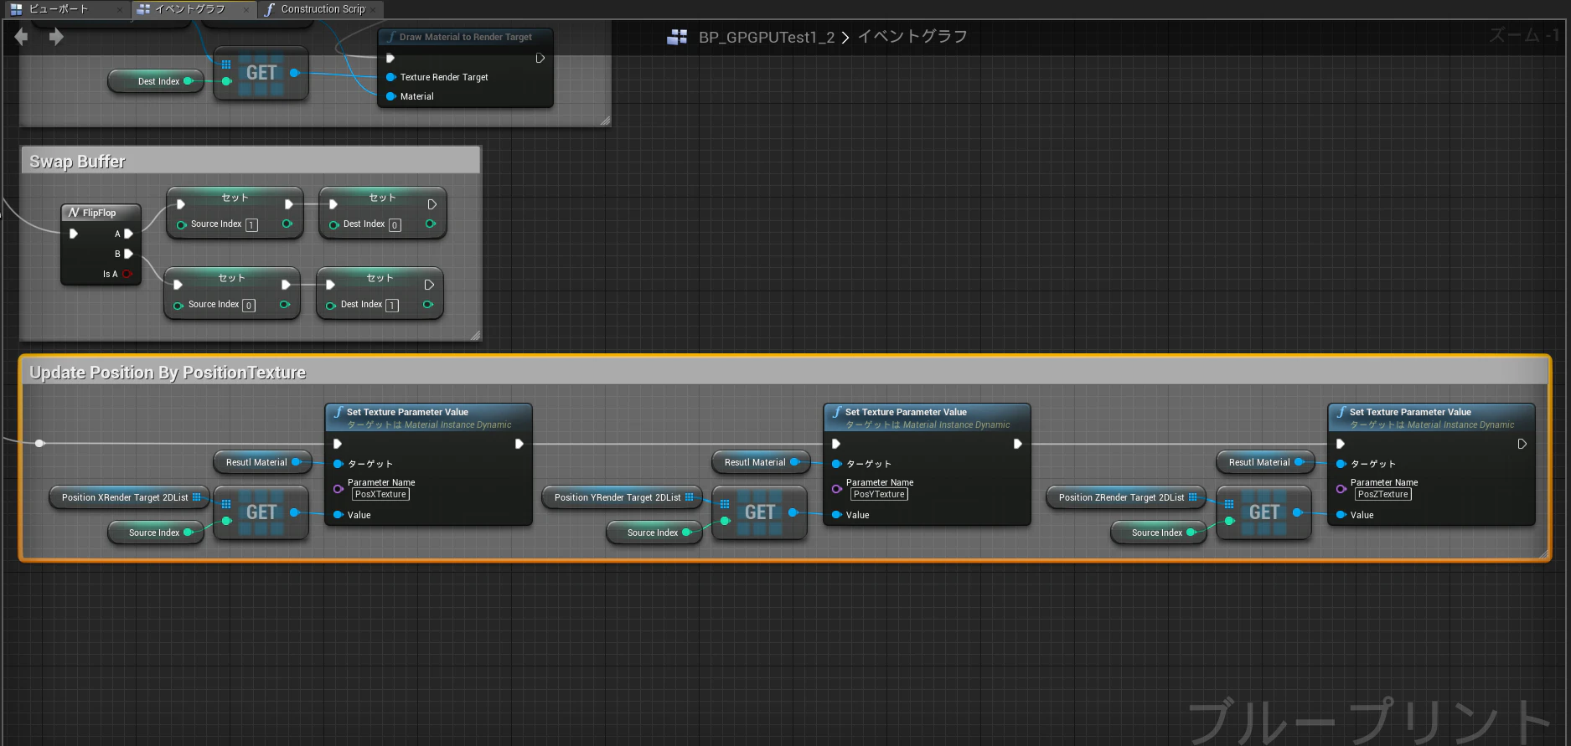Click execution input pin of FlipFlop node
The height and width of the screenshot is (746, 1571).
click(x=74, y=234)
